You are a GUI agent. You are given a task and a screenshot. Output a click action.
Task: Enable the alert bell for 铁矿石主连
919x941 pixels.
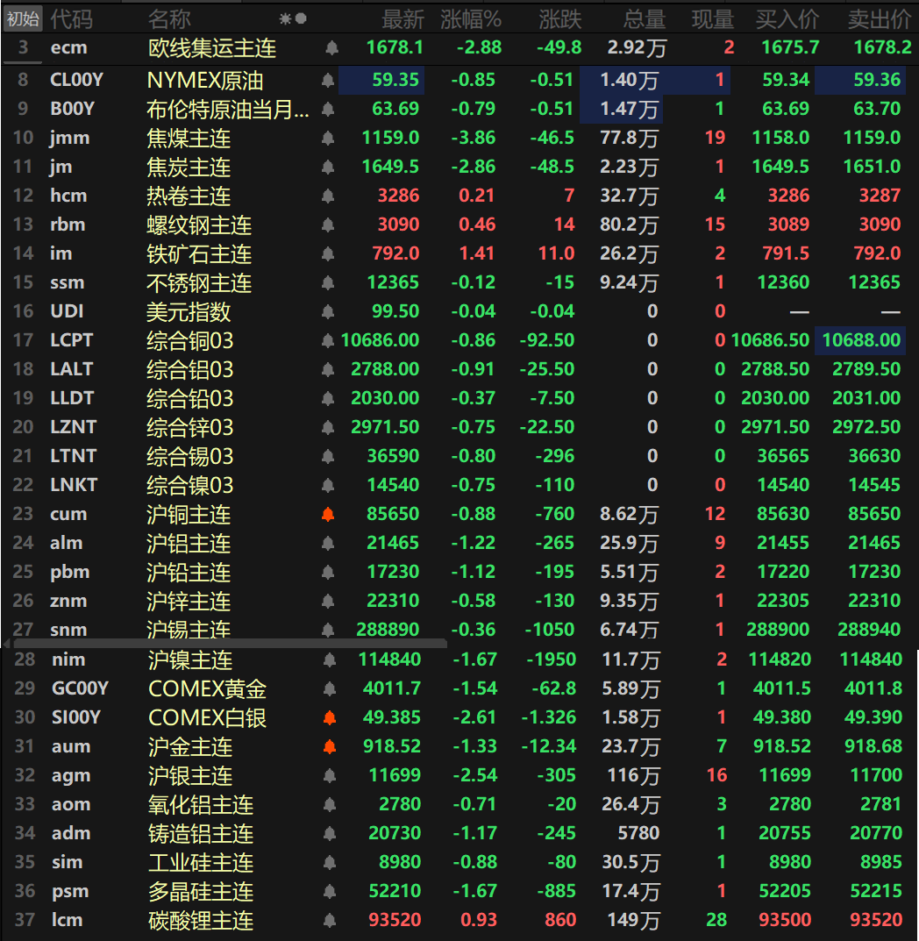(327, 253)
